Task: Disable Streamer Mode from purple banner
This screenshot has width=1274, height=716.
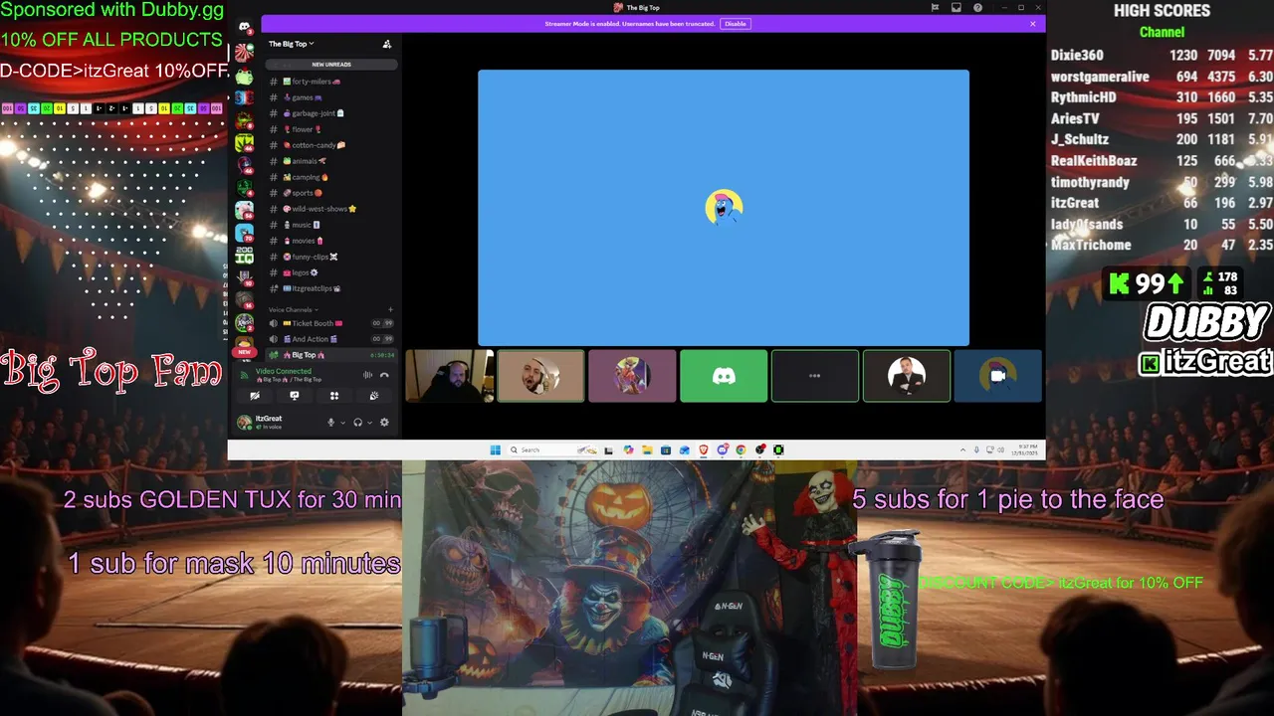Action: (x=735, y=24)
